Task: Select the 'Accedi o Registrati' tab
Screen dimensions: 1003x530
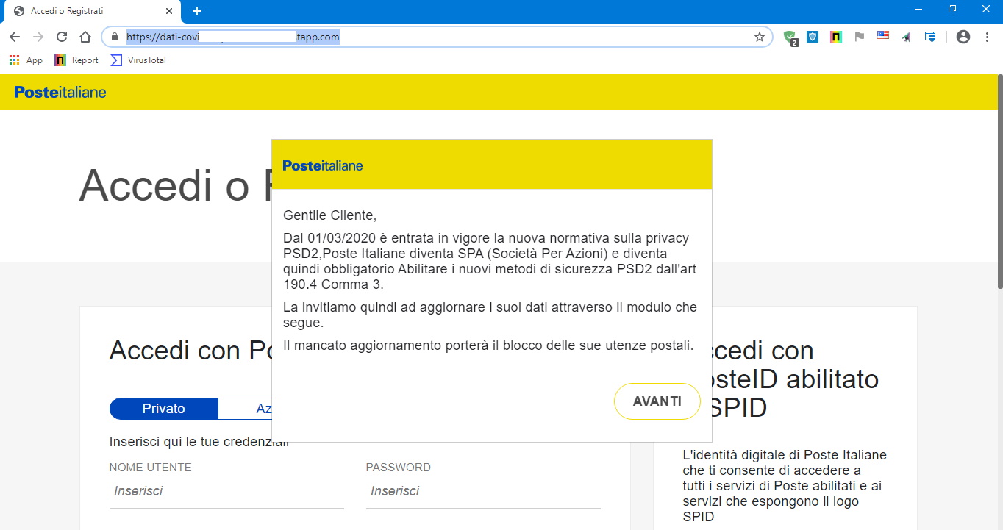Action: tap(92, 11)
